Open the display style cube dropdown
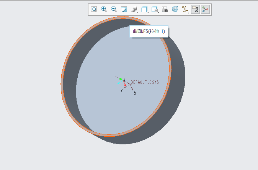This screenshot has width=258, height=170. [x=144, y=9]
